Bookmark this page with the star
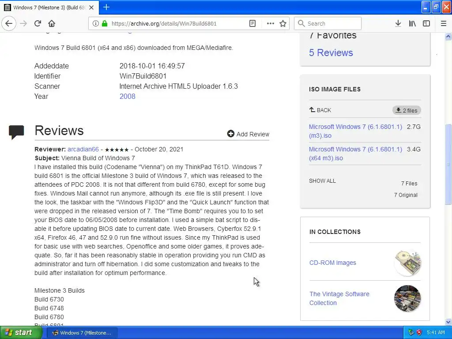 [x=283, y=23]
